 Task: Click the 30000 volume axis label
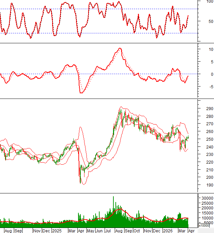pos(207,199)
